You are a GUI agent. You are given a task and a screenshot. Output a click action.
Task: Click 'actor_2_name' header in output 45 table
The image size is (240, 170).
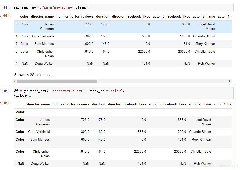(200, 104)
